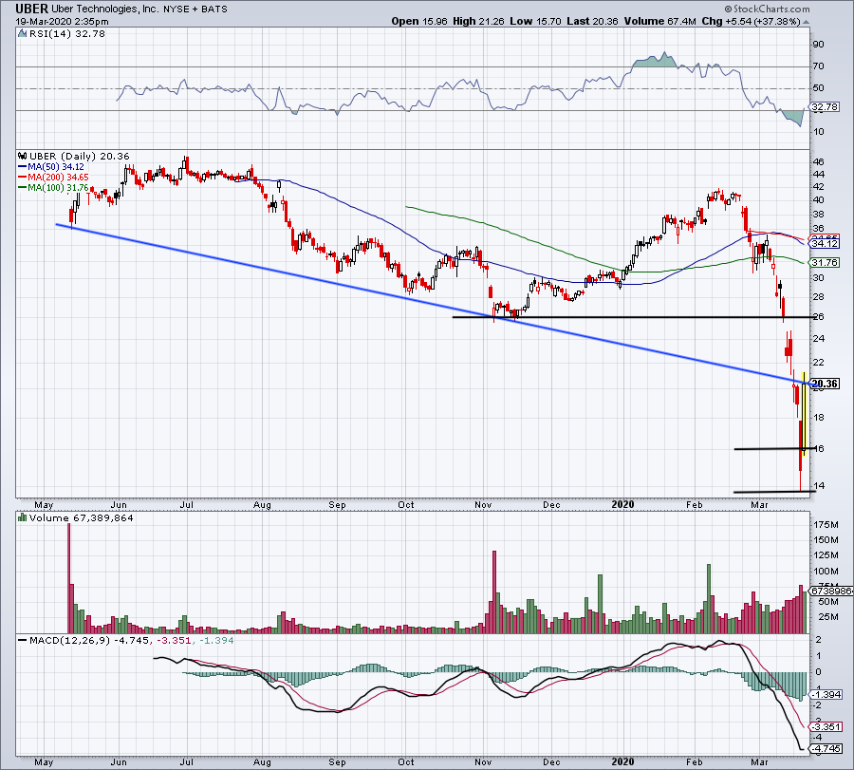The height and width of the screenshot is (770, 854).
Task: Select the UBER ticker symbol in header
Action: coord(31,9)
